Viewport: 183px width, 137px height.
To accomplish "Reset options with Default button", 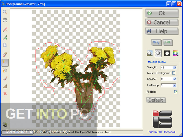I will (x=156, y=100).
